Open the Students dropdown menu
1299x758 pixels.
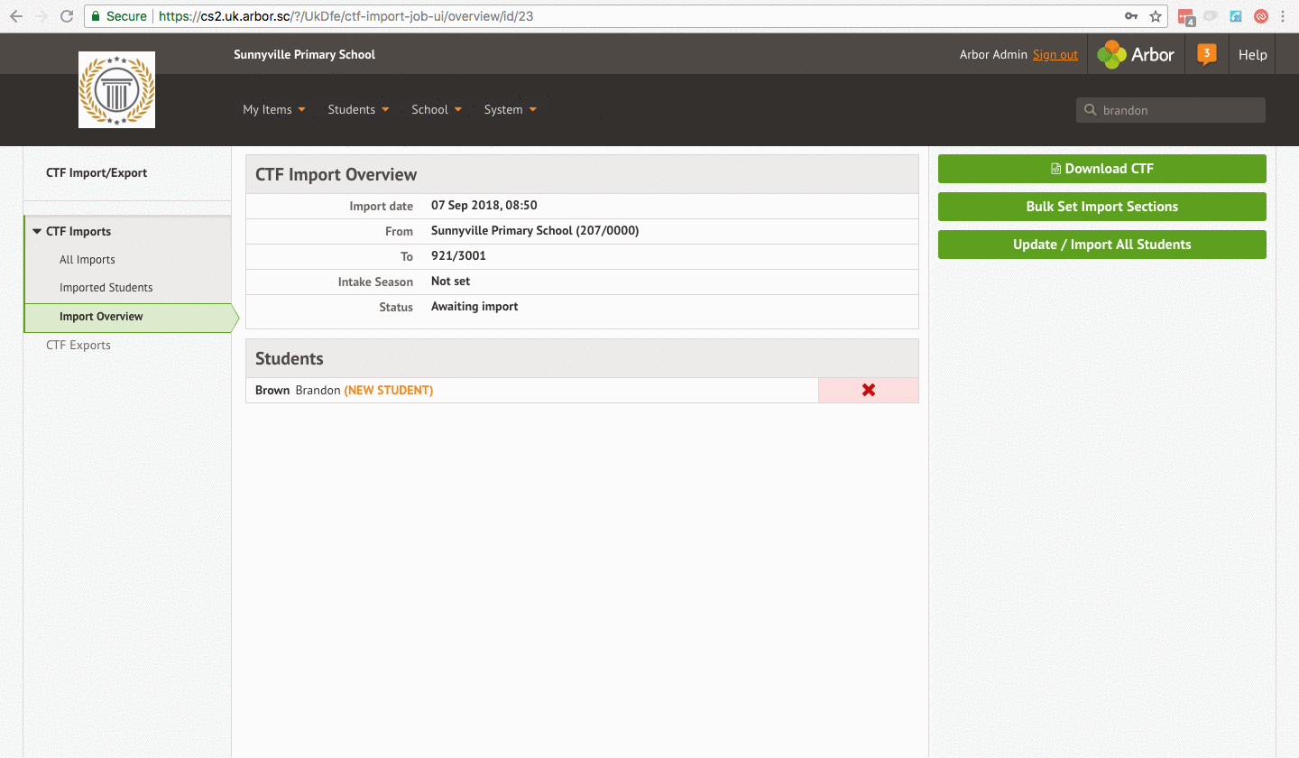click(x=358, y=109)
